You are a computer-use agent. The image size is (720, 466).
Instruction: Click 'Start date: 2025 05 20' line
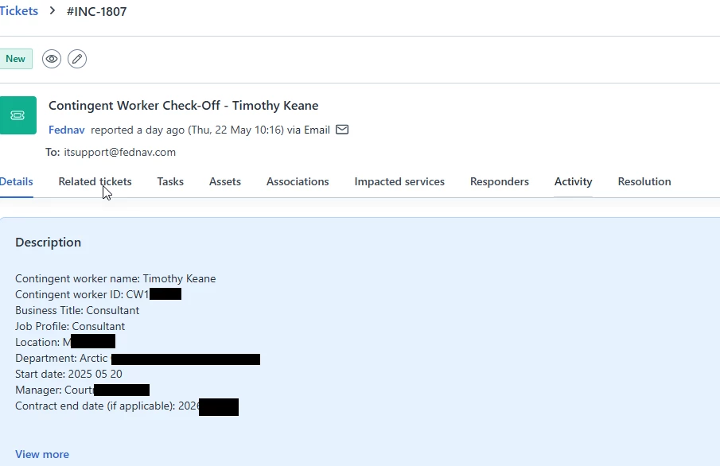pyautogui.click(x=69, y=375)
